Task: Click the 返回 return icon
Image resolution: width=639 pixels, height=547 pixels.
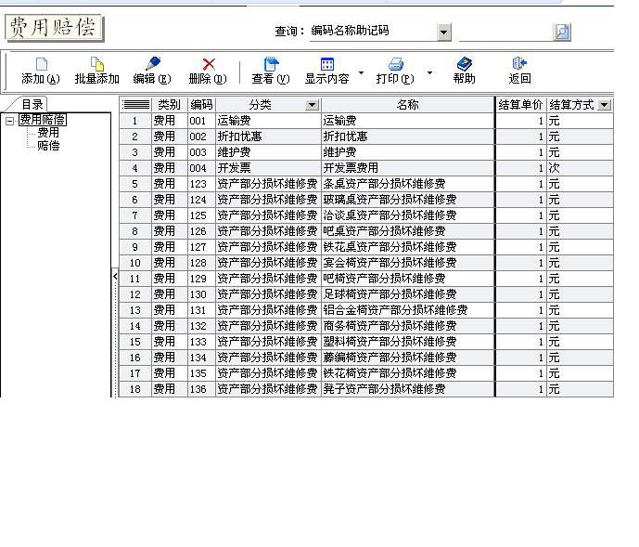Action: (519, 64)
